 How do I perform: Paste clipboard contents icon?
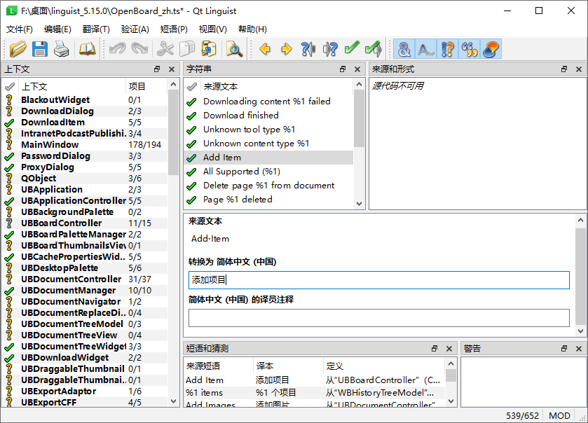point(209,49)
